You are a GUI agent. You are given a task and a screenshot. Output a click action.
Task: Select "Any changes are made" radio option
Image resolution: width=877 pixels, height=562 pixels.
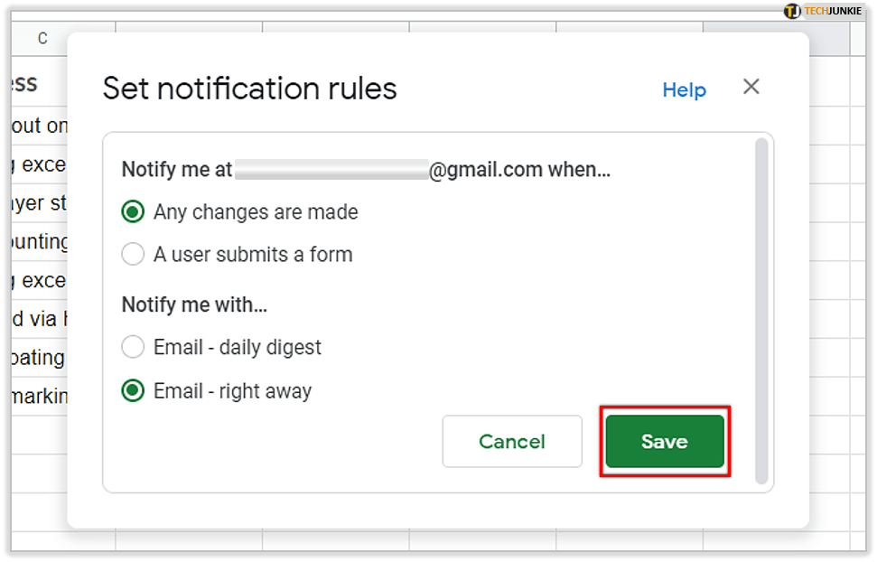click(x=133, y=212)
